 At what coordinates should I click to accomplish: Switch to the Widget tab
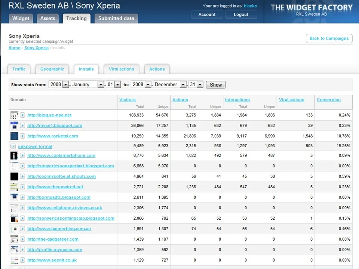coord(21,18)
